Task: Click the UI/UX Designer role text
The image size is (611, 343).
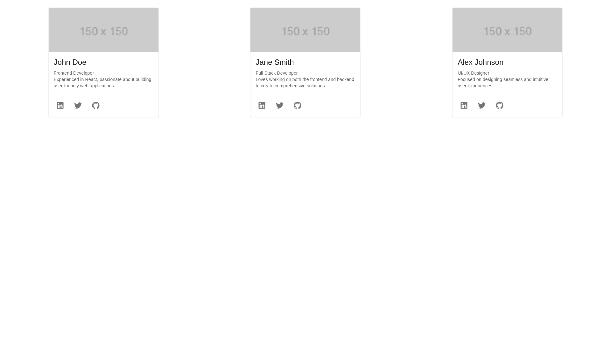Action: pyautogui.click(x=473, y=73)
